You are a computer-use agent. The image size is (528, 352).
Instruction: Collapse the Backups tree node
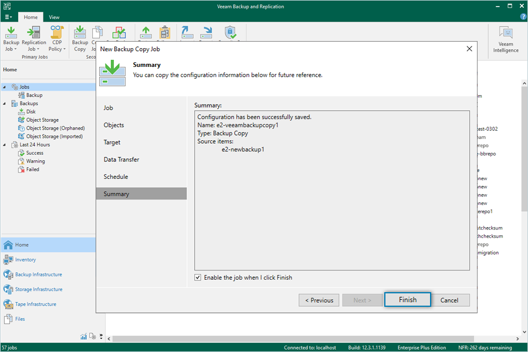click(x=4, y=103)
